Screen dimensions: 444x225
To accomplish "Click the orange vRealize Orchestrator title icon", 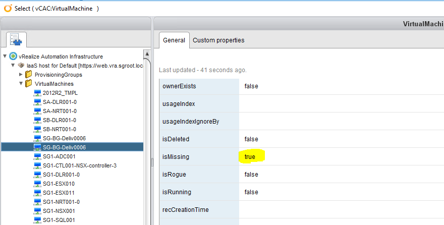I will (x=8, y=9).
